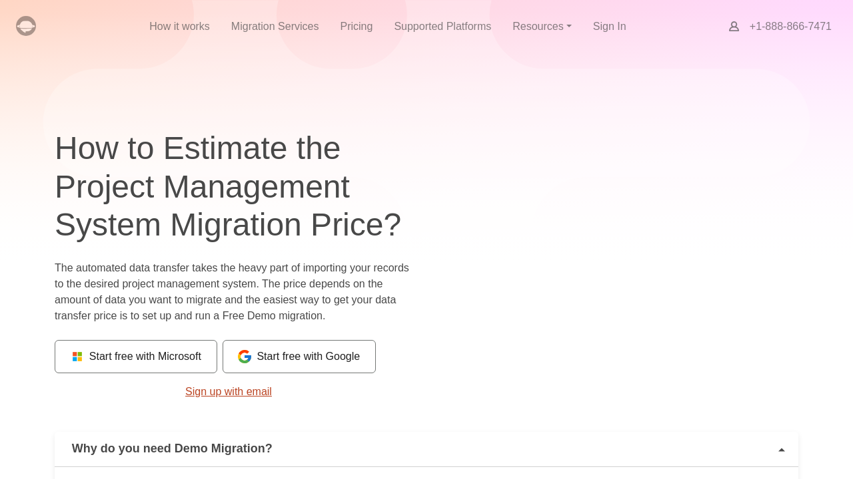Open the Pricing page

click(x=357, y=27)
